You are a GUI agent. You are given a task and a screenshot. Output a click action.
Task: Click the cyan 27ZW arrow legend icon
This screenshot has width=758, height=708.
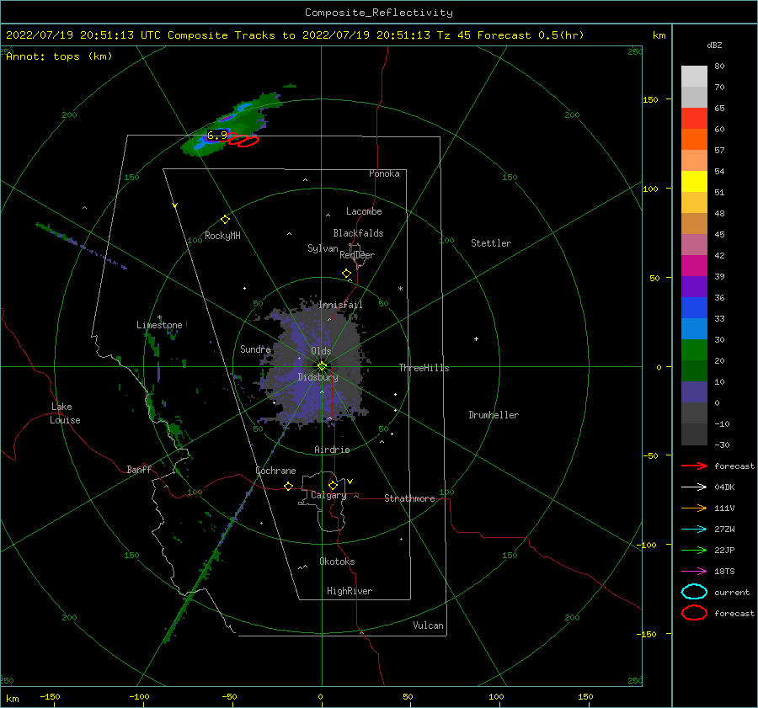pyautogui.click(x=694, y=530)
